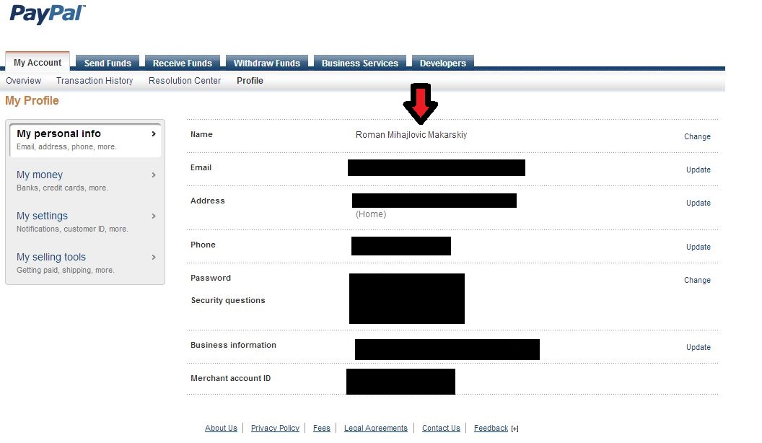Click 'Email, address, phone, more.' subtitle

66,146
